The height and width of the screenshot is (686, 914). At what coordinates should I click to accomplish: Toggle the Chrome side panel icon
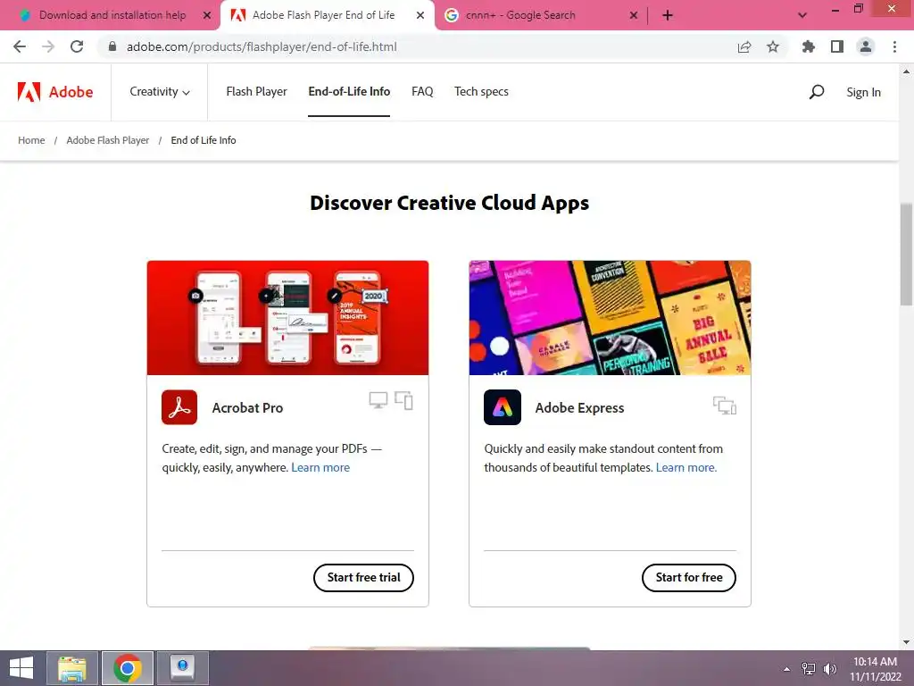(837, 46)
